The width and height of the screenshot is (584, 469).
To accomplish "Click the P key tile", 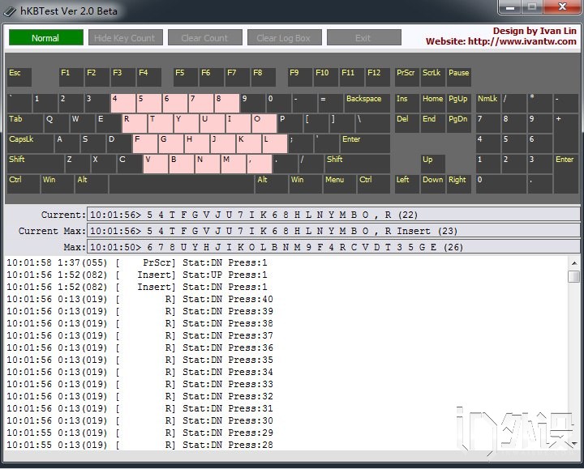I will (x=290, y=123).
